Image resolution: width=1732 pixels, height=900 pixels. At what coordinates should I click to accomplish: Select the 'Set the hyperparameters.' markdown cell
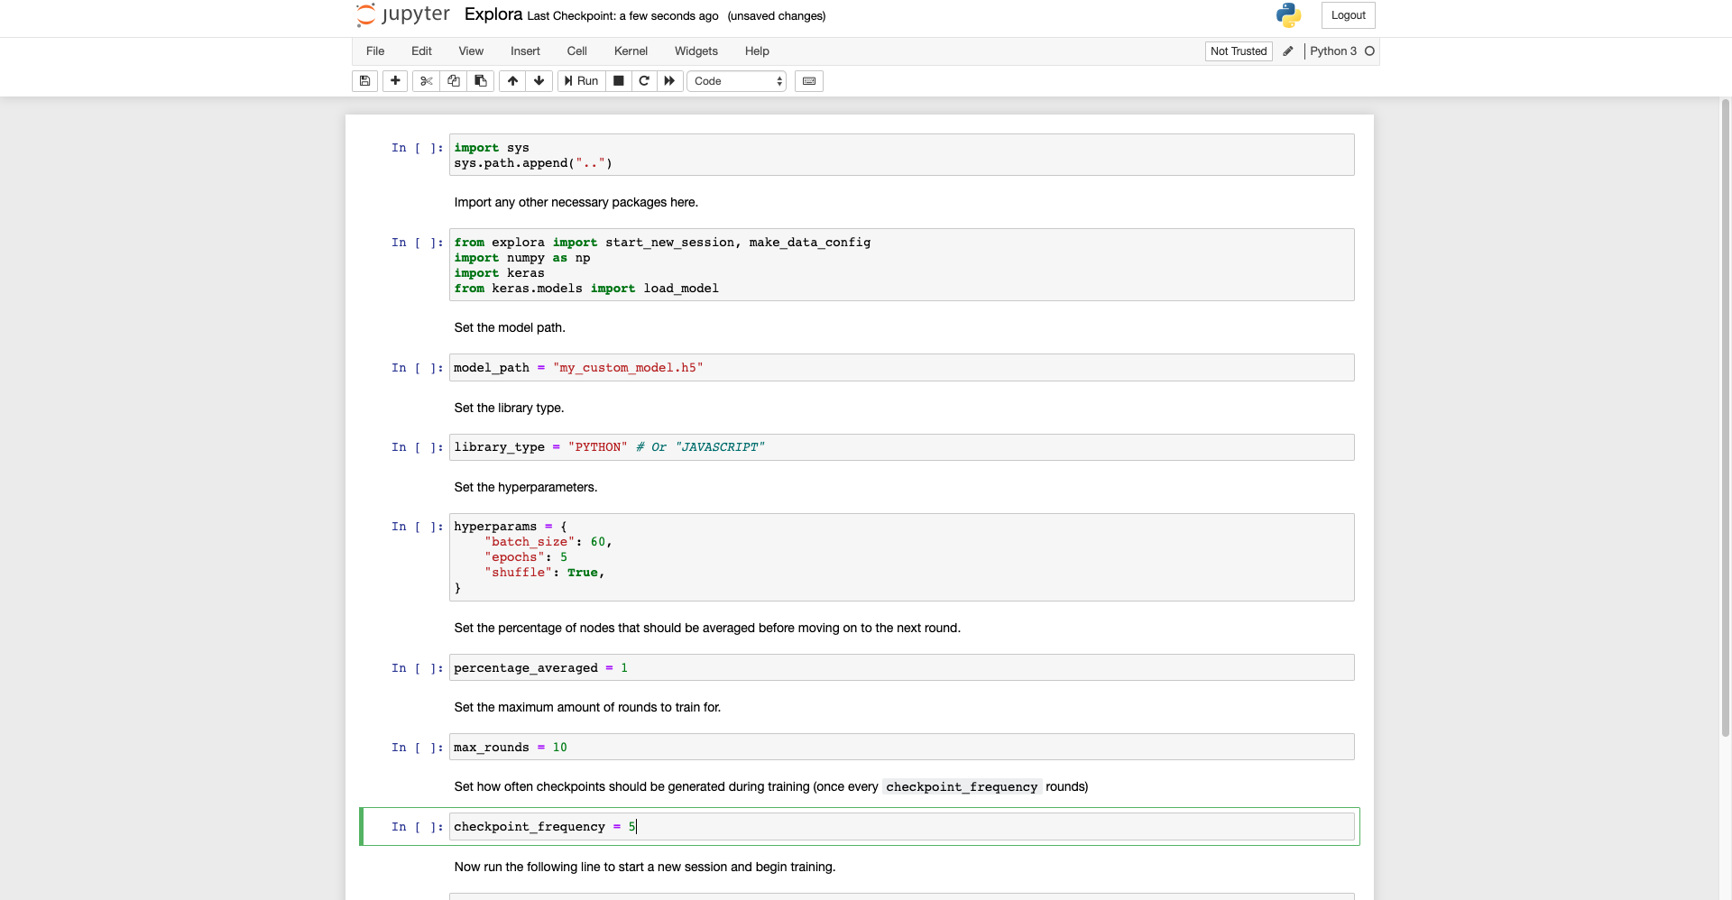(x=526, y=487)
